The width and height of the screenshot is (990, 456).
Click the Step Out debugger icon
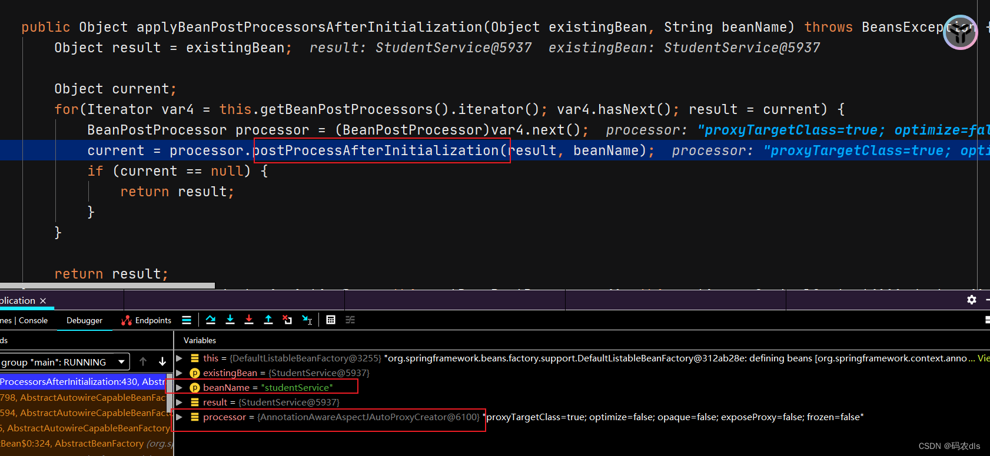click(x=268, y=320)
